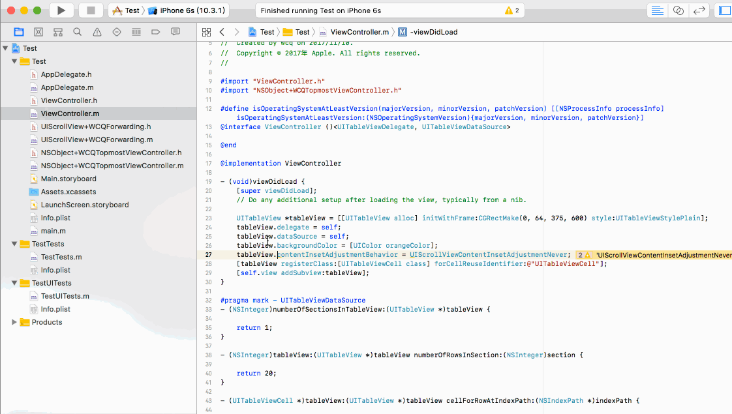Image resolution: width=732 pixels, height=414 pixels.
Task: Show the Issue navigator warning icon
Action: click(97, 32)
